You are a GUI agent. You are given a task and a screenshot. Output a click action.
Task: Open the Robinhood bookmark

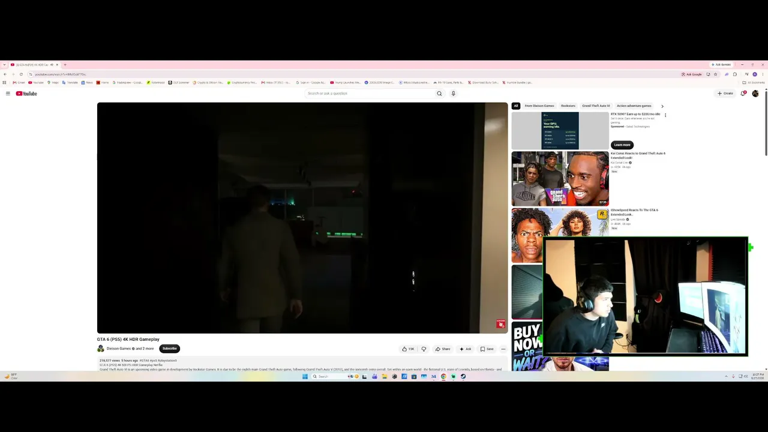[156, 83]
